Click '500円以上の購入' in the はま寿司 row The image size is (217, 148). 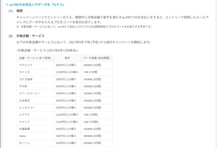click(x=66, y=100)
